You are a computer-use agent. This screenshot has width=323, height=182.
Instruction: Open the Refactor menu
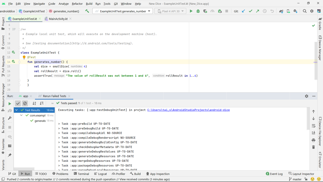pos(77,4)
